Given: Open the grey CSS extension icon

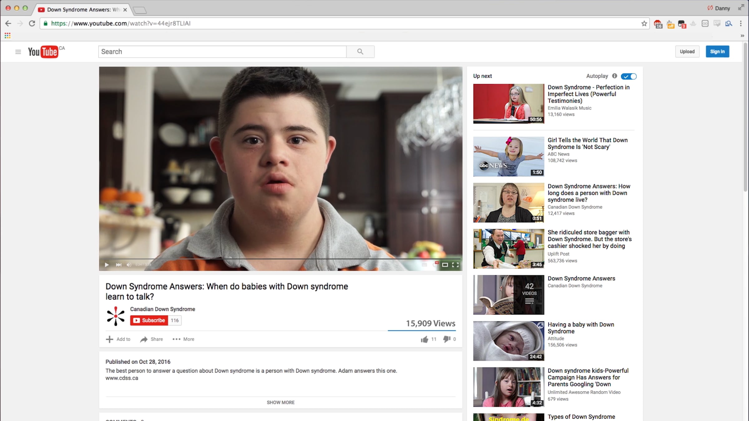Looking at the screenshot, I should point(717,23).
